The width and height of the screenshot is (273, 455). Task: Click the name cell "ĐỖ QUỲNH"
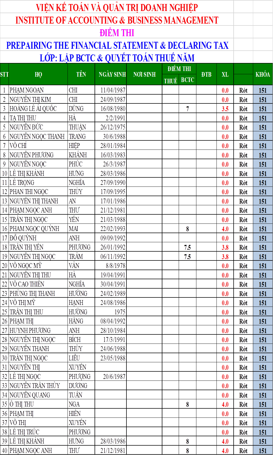coord(23,238)
